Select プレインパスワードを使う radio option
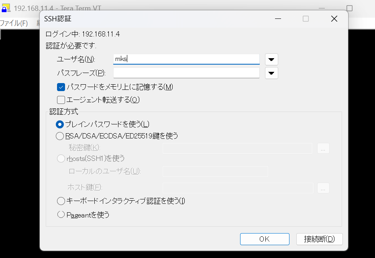The width and height of the screenshot is (375, 258). click(x=60, y=124)
